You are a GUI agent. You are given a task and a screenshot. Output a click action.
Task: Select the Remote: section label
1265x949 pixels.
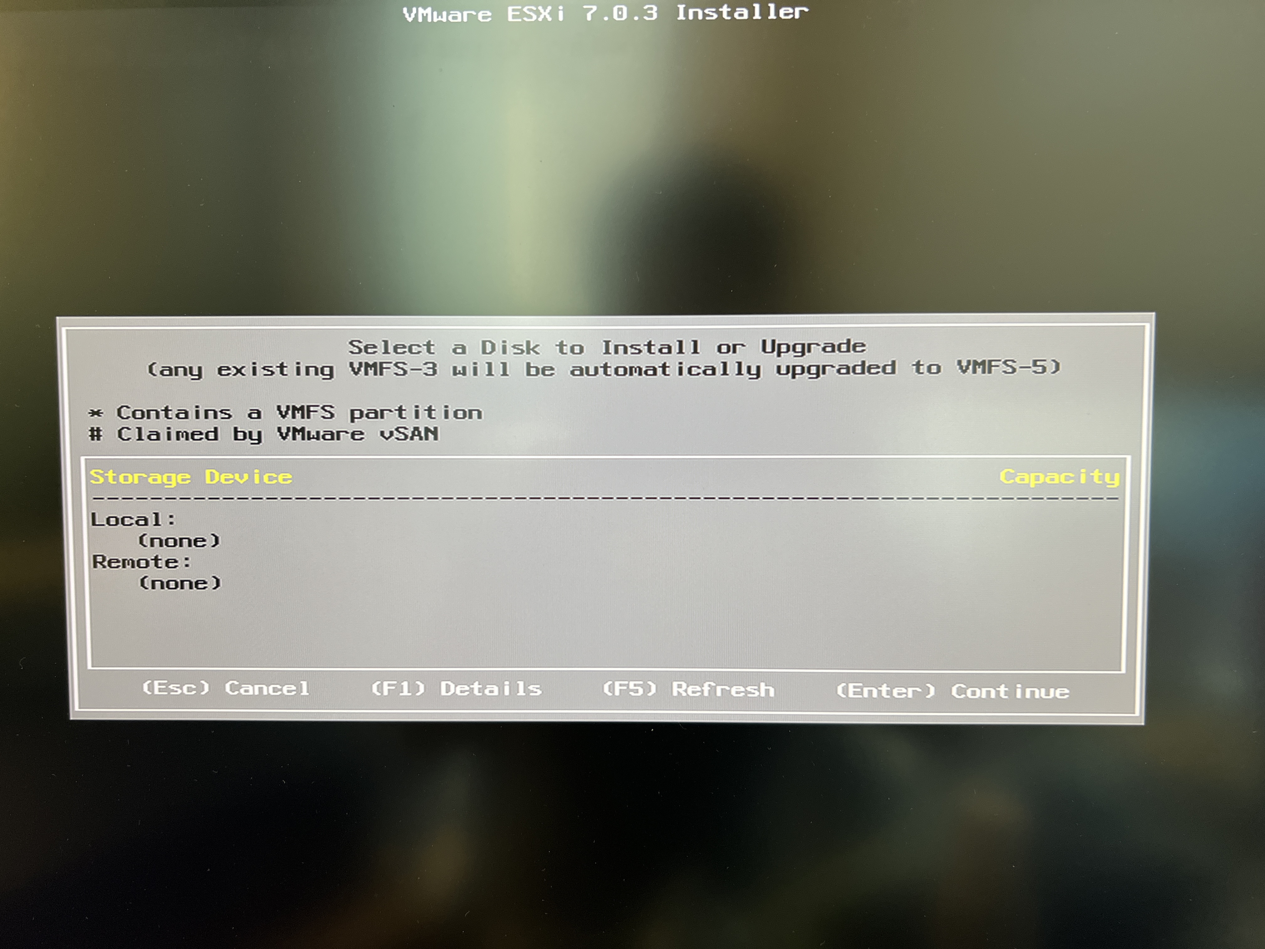point(141,562)
